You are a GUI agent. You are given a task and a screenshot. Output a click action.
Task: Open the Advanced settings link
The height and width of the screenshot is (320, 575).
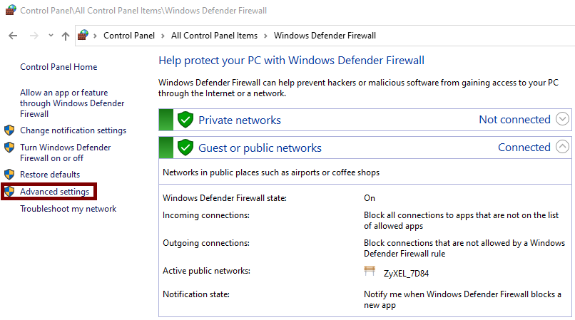pos(55,192)
